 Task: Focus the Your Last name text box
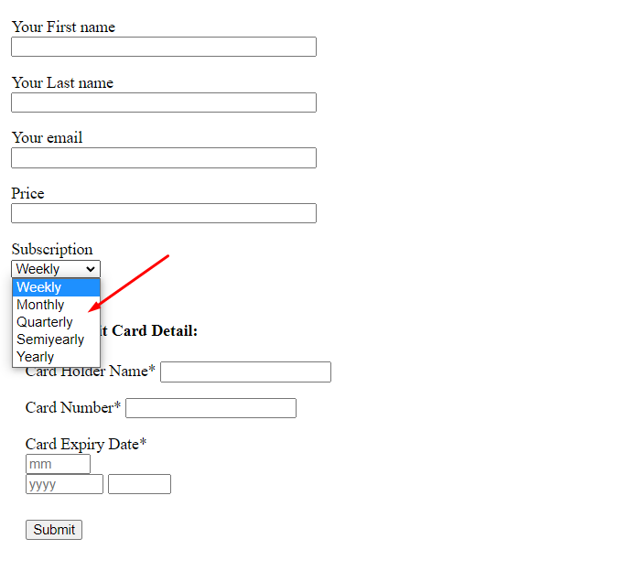164,102
